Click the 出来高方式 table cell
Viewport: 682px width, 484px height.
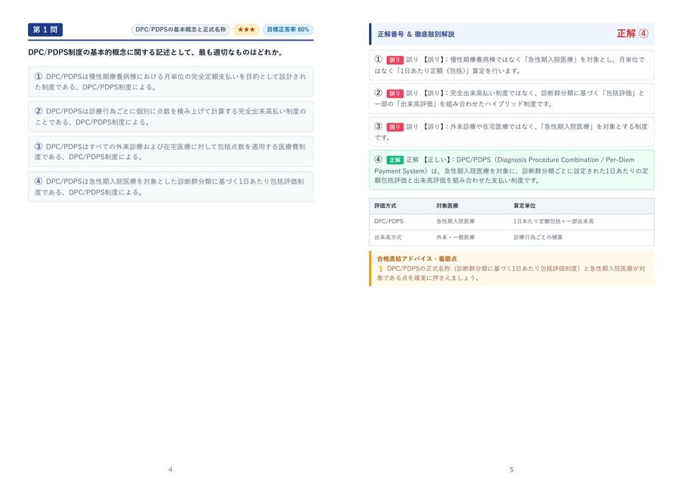click(388, 238)
